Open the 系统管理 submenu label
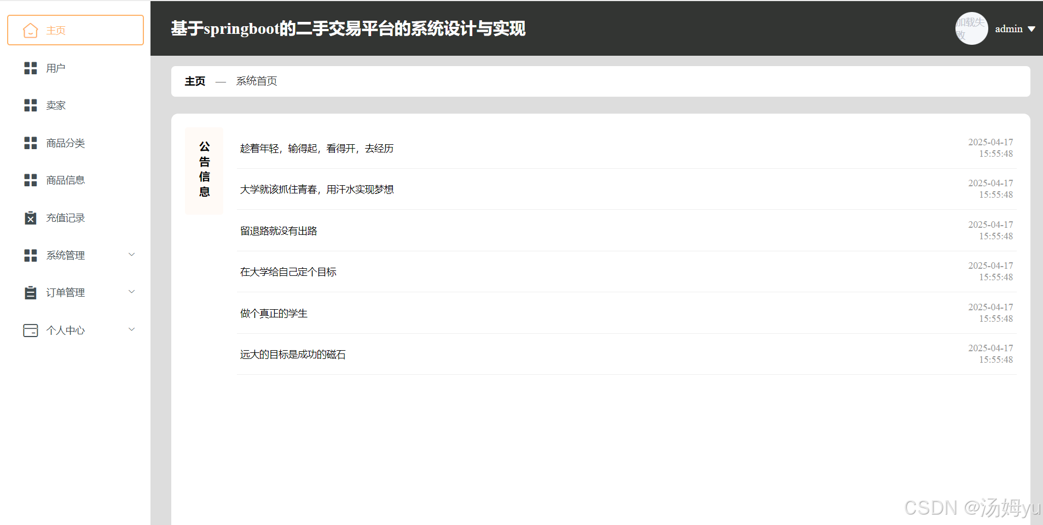Image resolution: width=1043 pixels, height=525 pixels. pyautogui.click(x=66, y=255)
